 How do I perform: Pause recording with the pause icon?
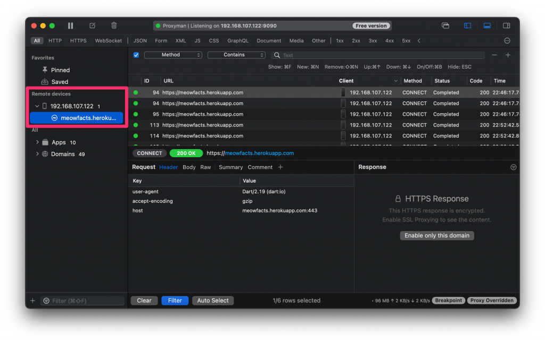[x=71, y=25]
